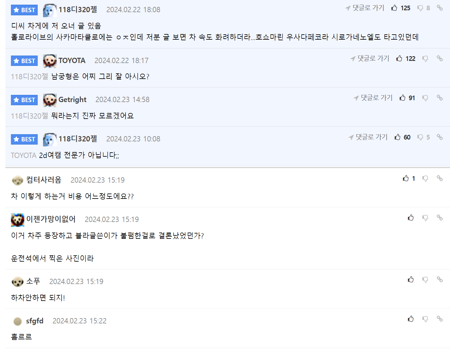This screenshot has height=349, width=450.
Task: Copy link to Getright's comment
Action: click(440, 98)
